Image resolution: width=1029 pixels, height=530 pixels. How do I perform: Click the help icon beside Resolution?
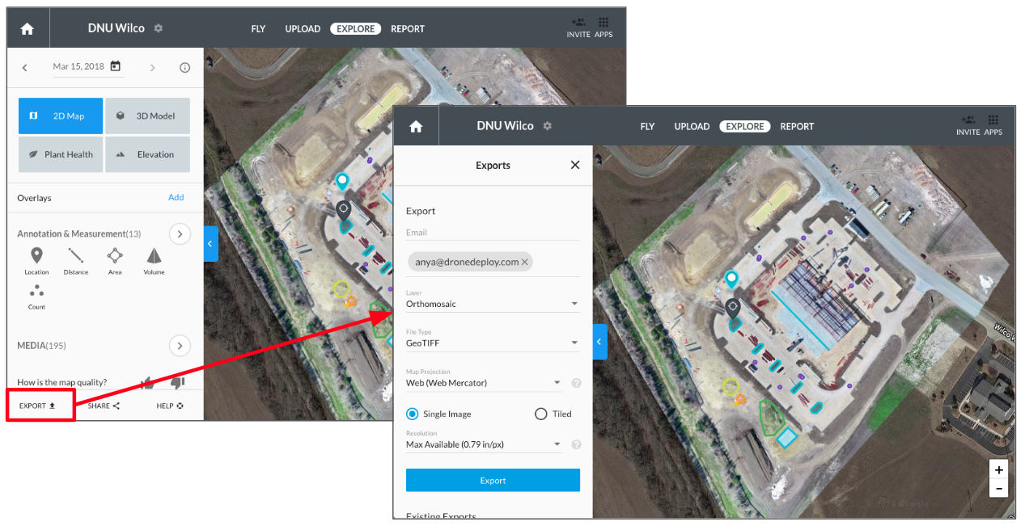576,444
